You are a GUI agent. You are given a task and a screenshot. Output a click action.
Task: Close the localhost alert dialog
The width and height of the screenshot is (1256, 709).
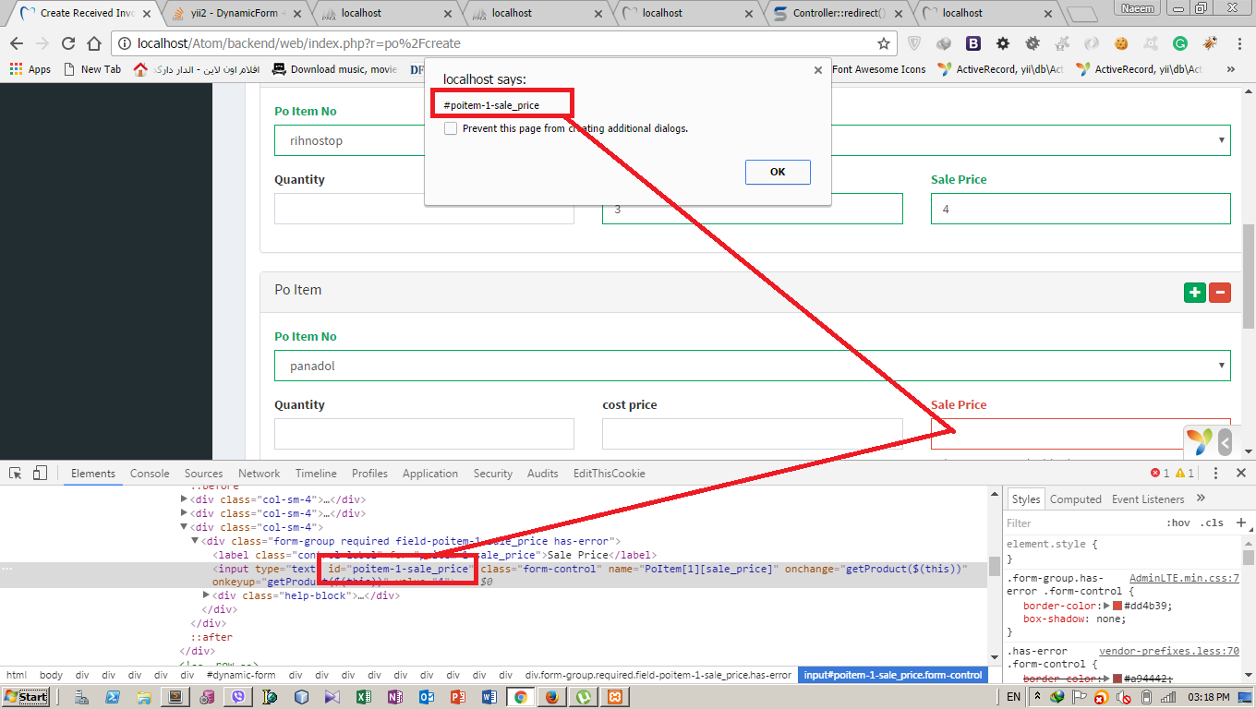click(817, 69)
